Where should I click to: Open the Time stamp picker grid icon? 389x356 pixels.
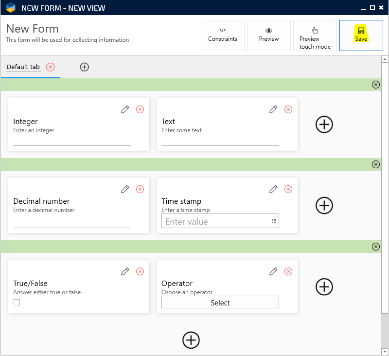click(x=274, y=221)
